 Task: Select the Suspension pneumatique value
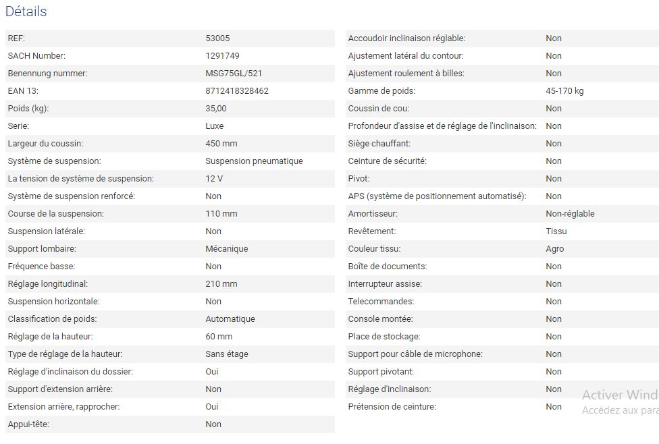point(254,161)
